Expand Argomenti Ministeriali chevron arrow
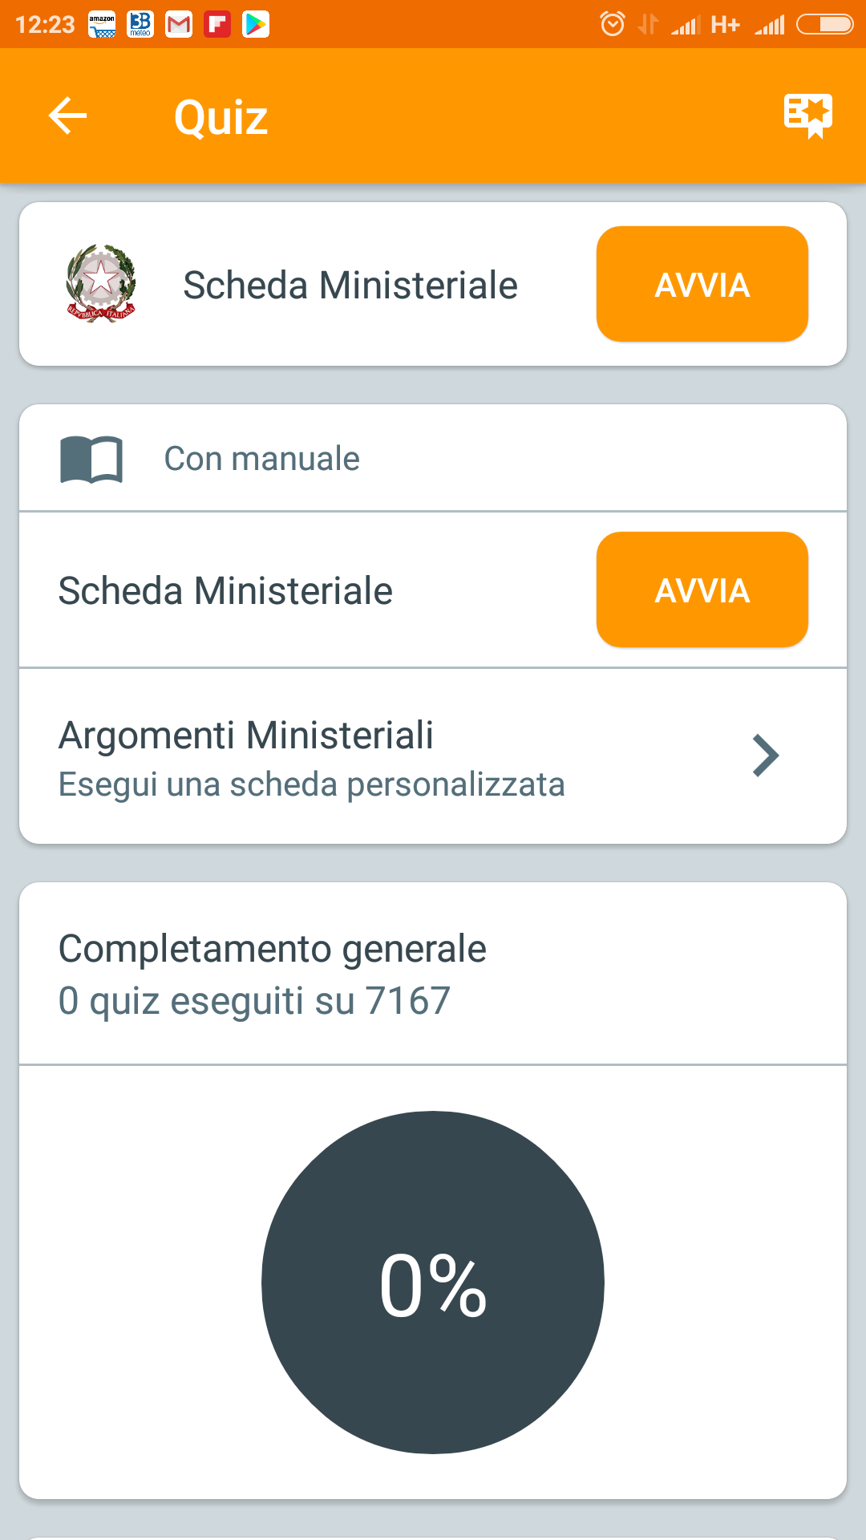866x1540 pixels. point(766,756)
